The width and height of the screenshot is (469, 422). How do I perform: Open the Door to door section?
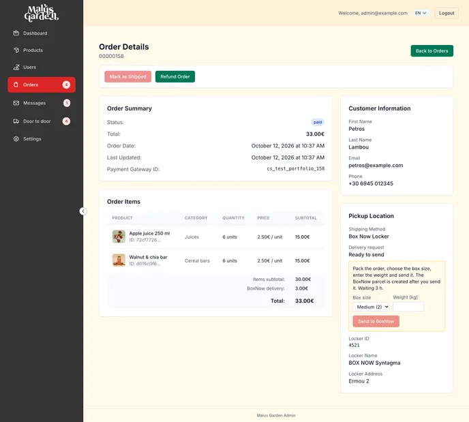click(x=42, y=121)
